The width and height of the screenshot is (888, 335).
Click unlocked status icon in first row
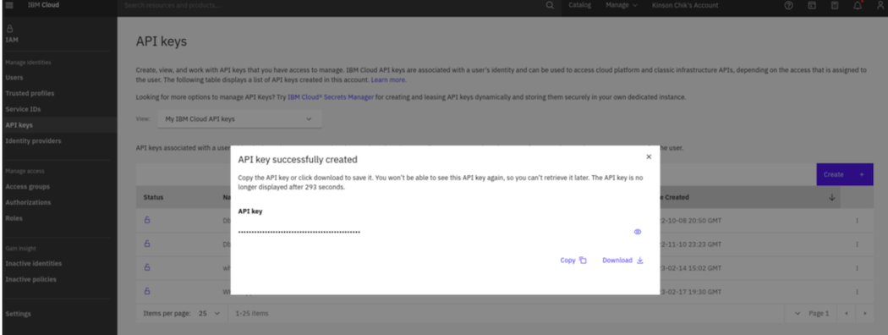(147, 220)
